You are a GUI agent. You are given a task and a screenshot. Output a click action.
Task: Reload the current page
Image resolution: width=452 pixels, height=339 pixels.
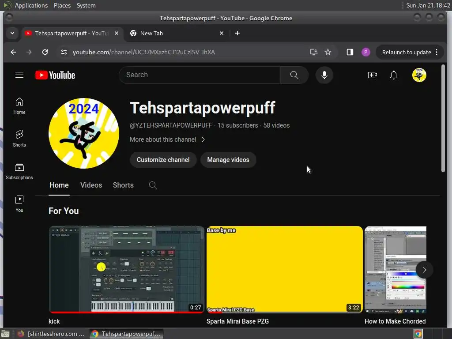pos(45,52)
